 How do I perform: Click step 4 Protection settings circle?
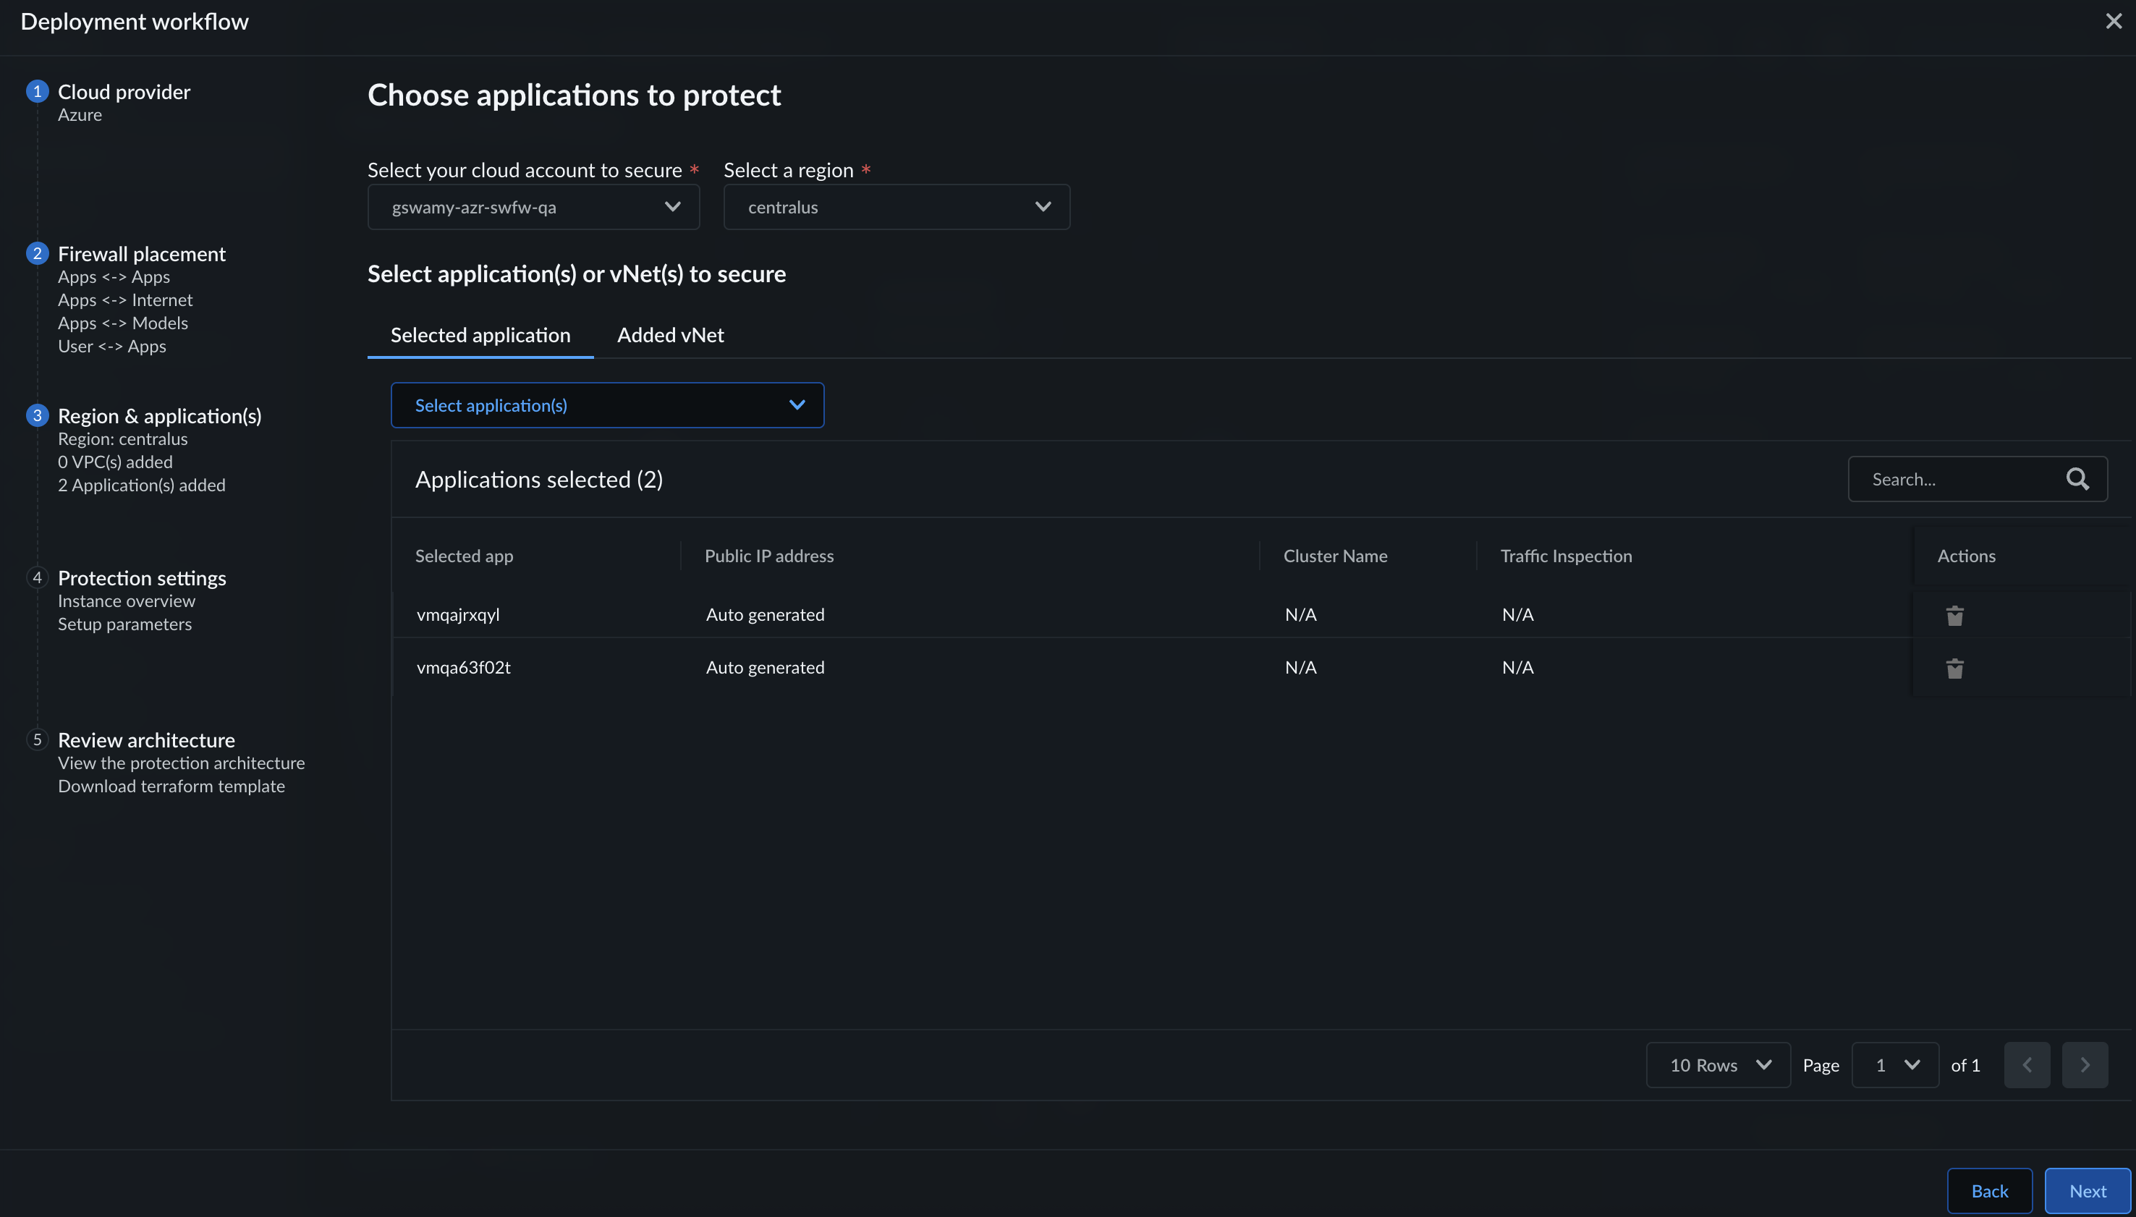[37, 577]
